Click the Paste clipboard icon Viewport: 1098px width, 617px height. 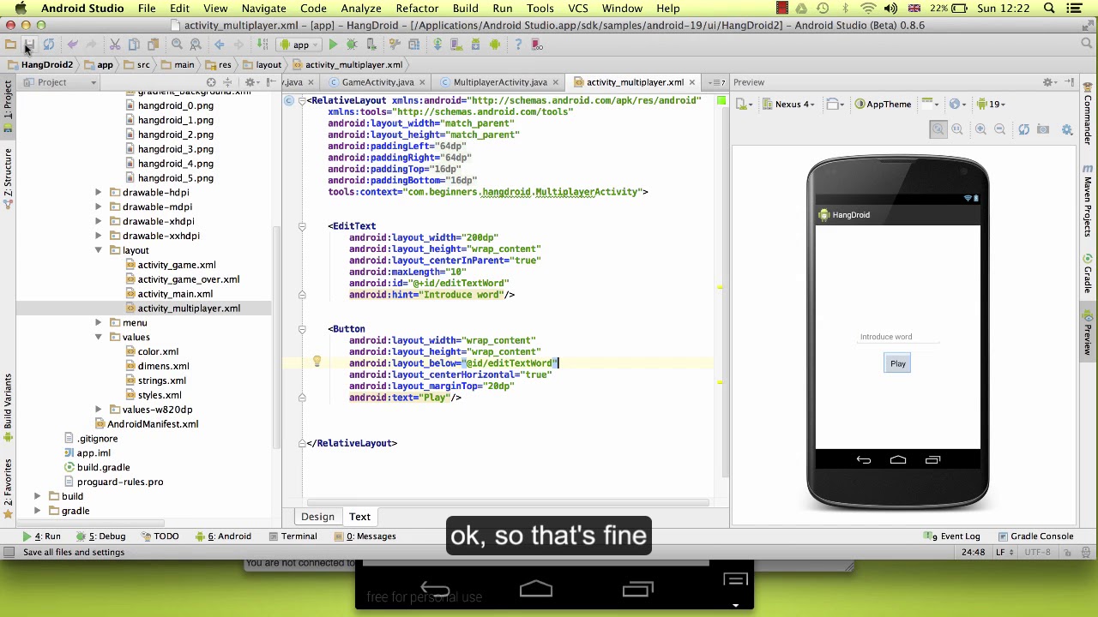tap(153, 45)
